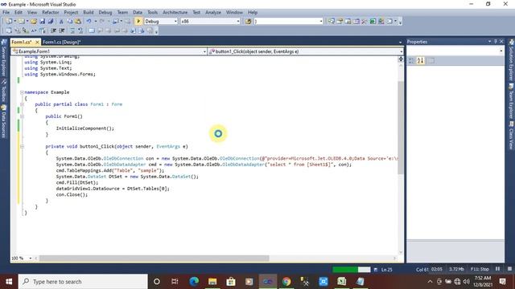Click the editor horizontal scrollbar thumb
The width and height of the screenshot is (515, 289).
point(154,258)
